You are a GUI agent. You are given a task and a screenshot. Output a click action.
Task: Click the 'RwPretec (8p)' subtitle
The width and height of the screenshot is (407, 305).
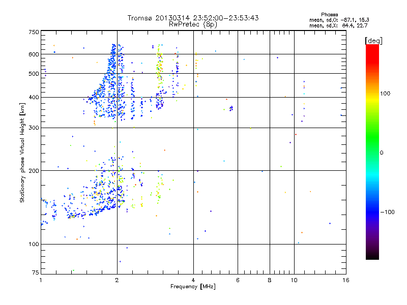coord(193,24)
